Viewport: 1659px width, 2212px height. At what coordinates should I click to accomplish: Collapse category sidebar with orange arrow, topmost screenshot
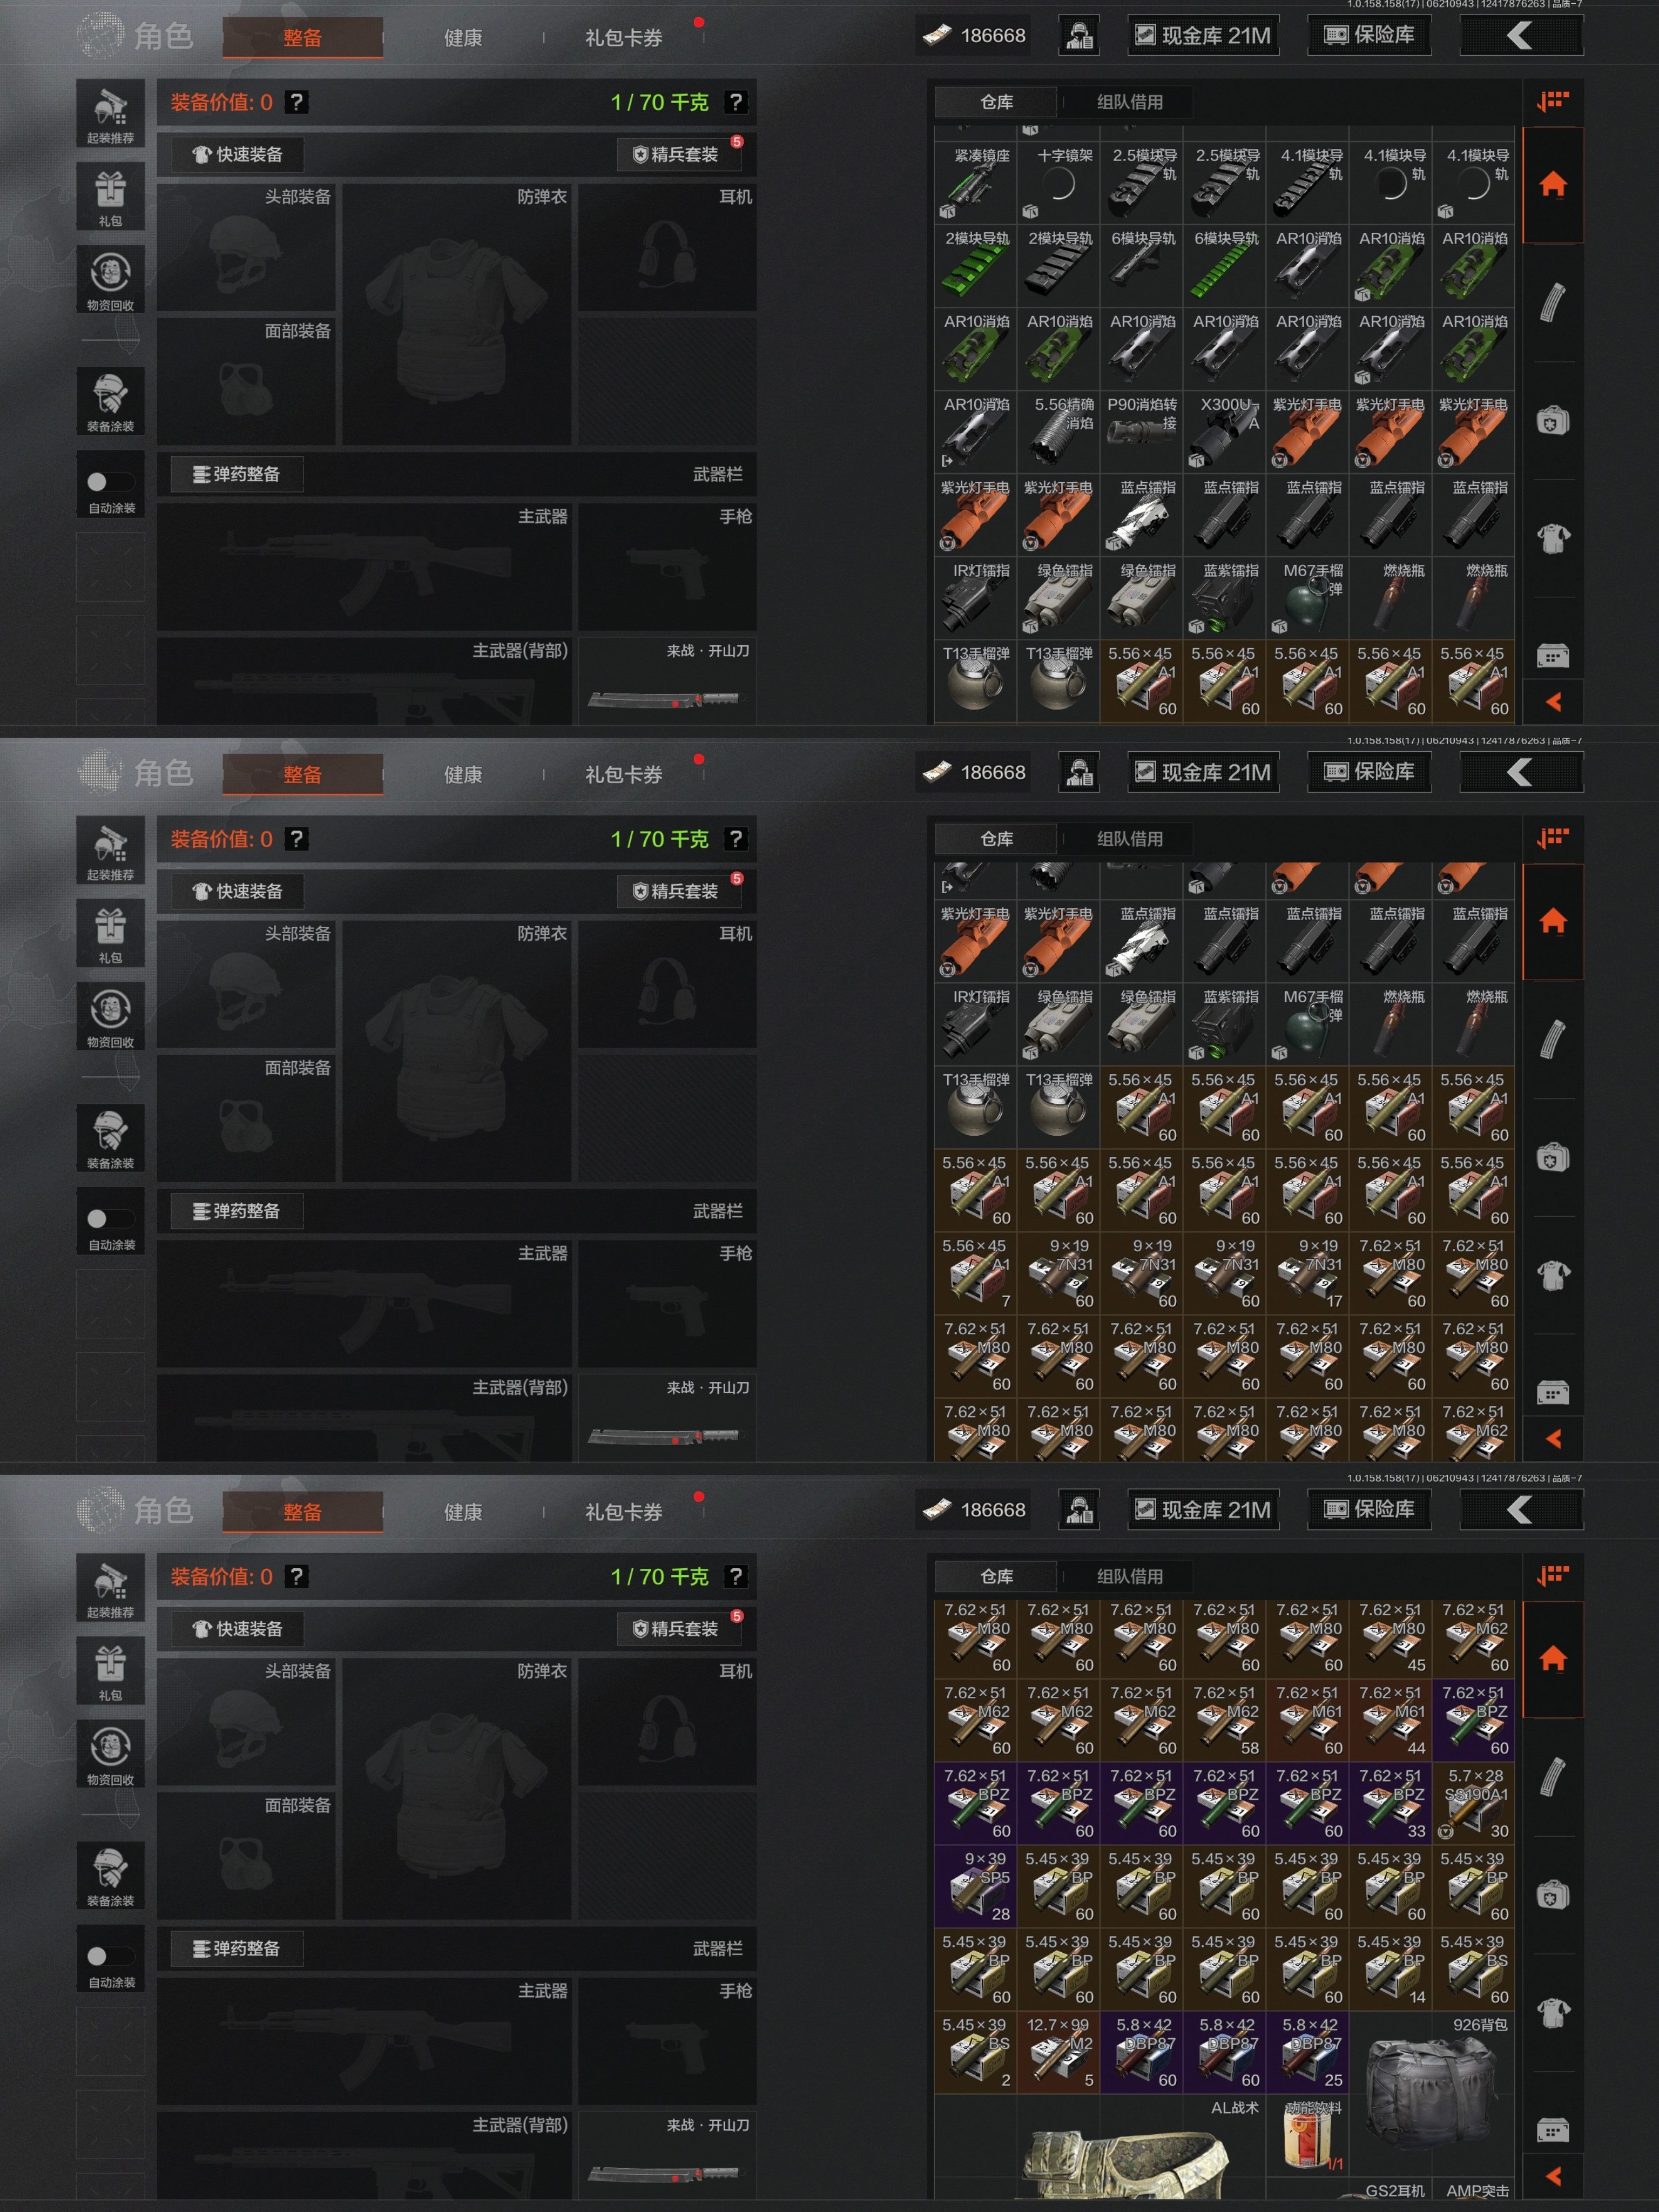[1553, 702]
